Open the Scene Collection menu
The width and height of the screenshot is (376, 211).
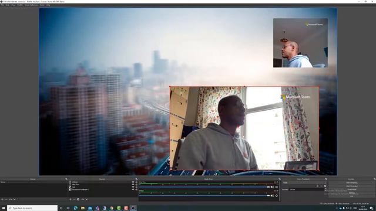point(31,5)
